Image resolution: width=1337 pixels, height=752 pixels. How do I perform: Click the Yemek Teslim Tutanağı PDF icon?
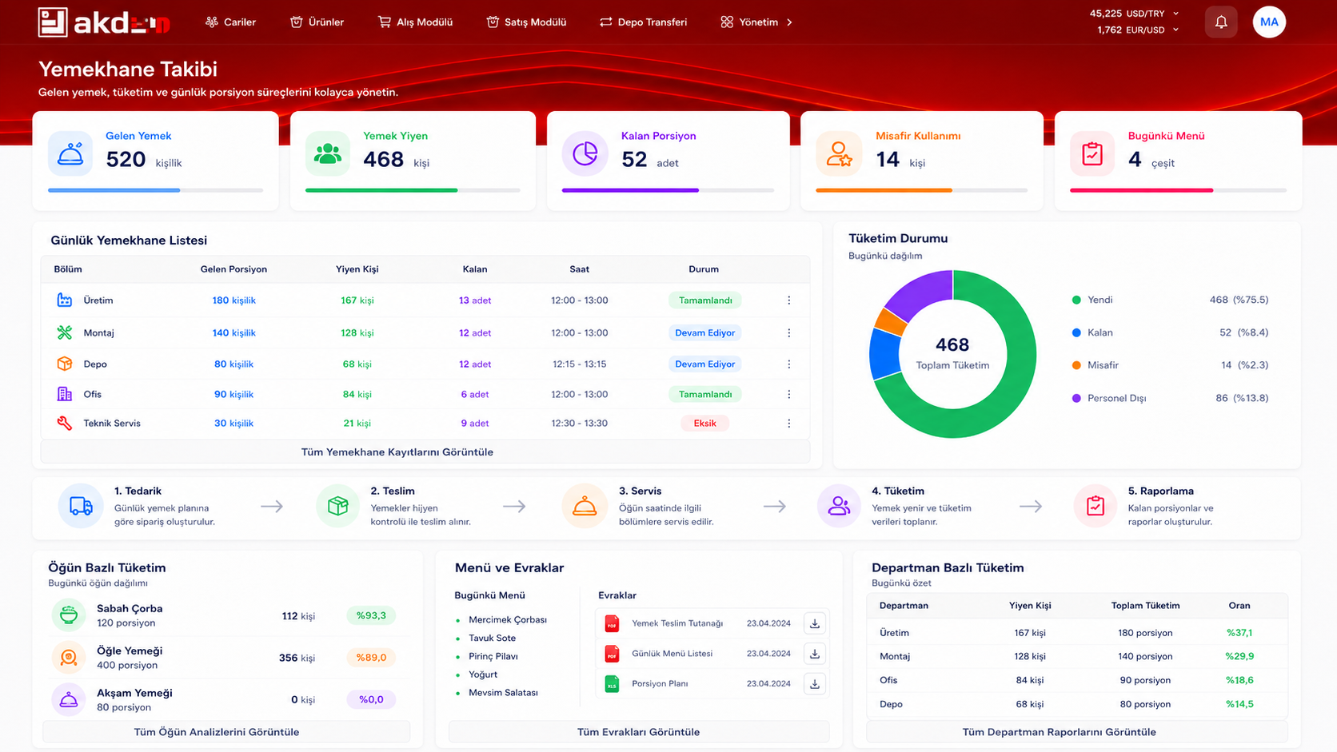612,623
